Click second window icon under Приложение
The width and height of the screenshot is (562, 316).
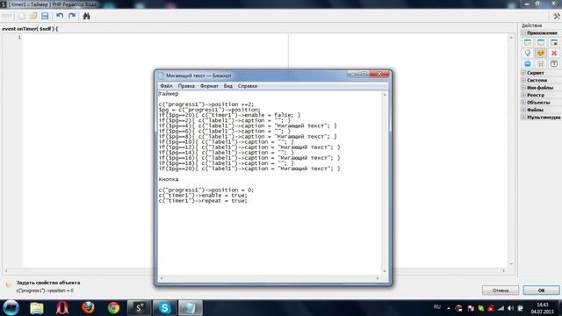coord(541,43)
